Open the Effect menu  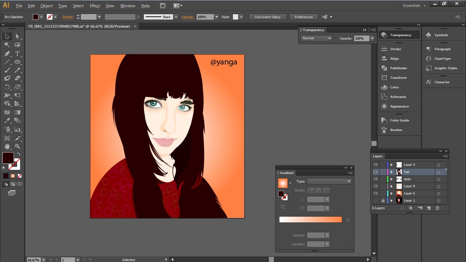[x=95, y=6]
